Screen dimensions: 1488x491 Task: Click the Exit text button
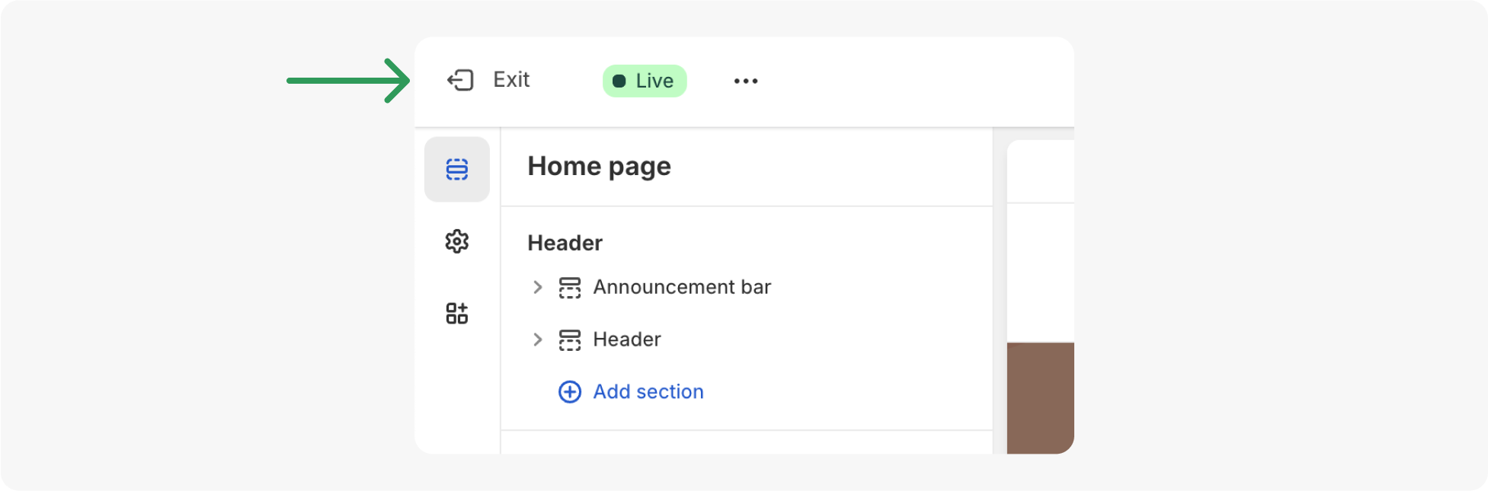click(x=511, y=80)
